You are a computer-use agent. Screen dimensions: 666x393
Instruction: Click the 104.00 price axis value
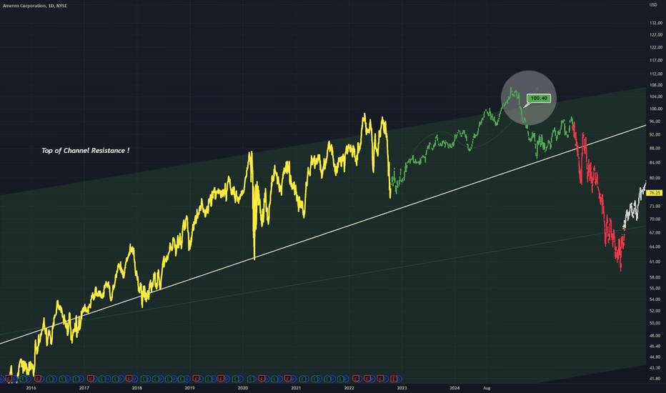(x=656, y=96)
